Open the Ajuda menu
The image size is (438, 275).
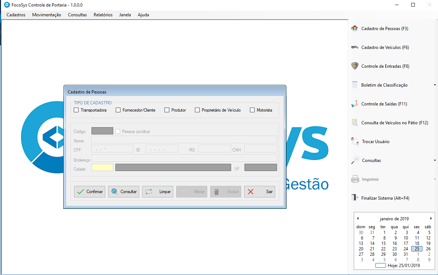(x=143, y=15)
